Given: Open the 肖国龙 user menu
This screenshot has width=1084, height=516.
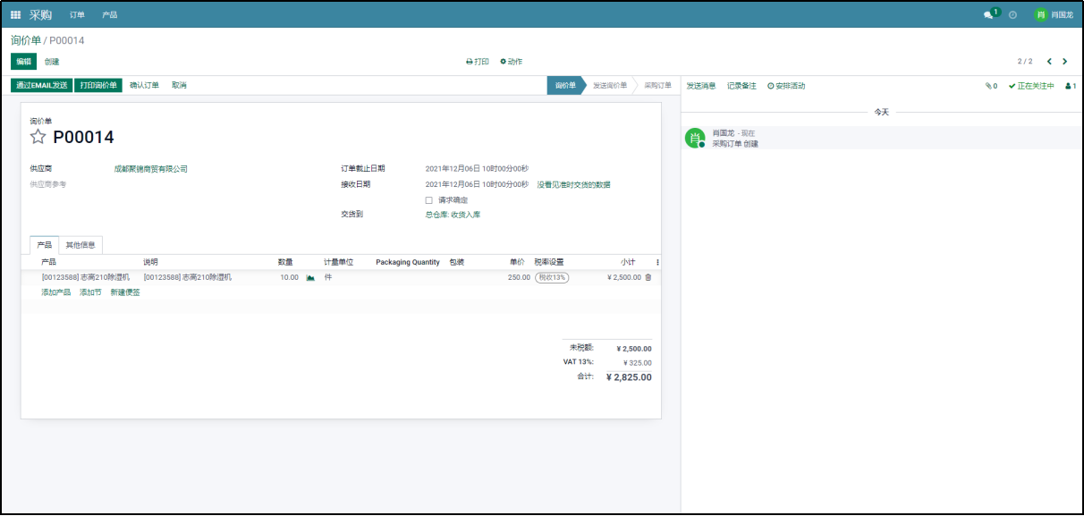Looking at the screenshot, I should pyautogui.click(x=1054, y=15).
